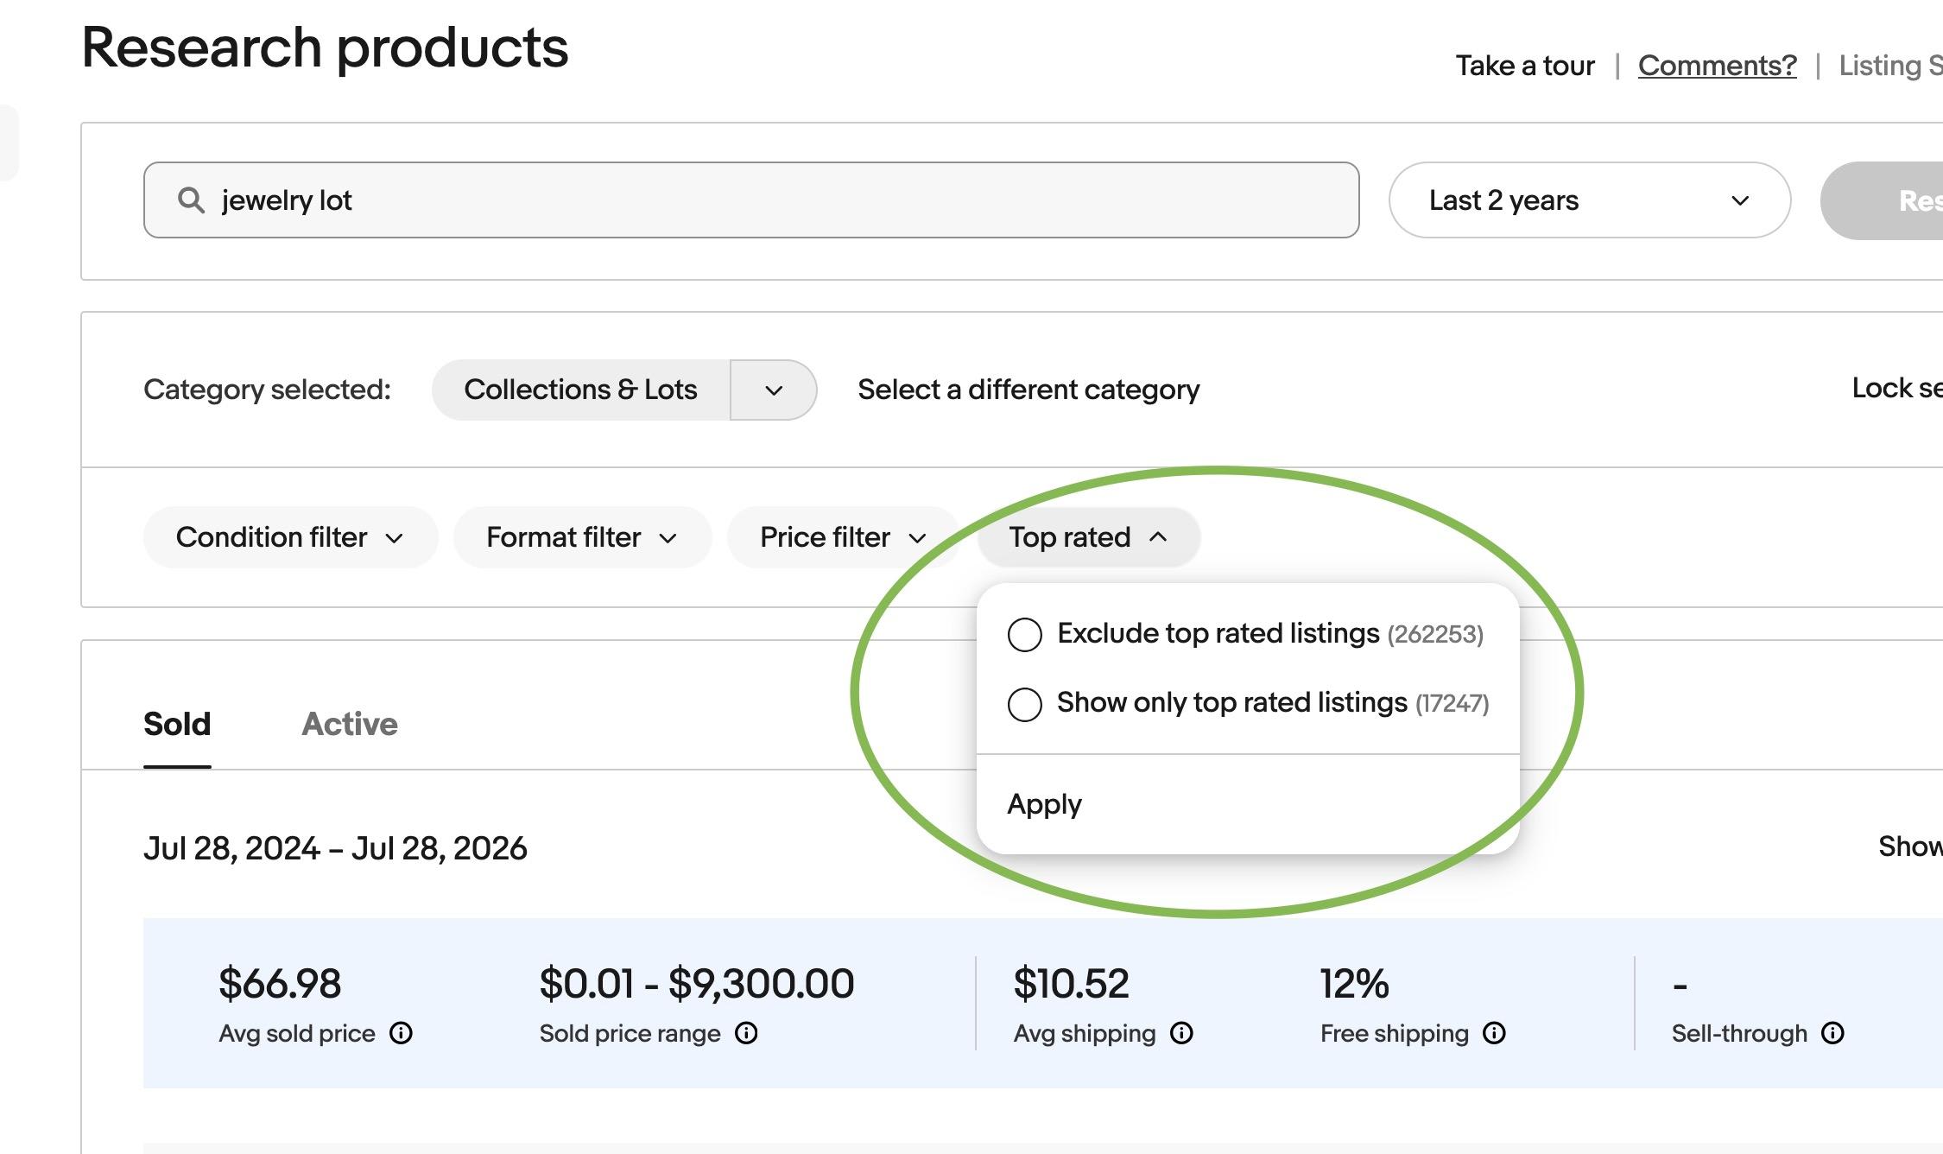Switch to the Sold tab
1943x1154 pixels.
coord(177,724)
